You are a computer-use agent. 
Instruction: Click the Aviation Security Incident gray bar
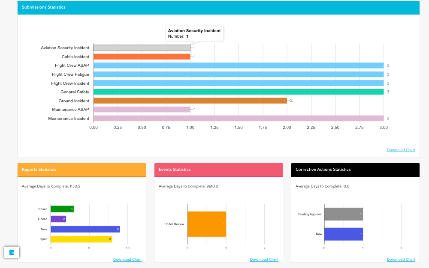(x=142, y=48)
